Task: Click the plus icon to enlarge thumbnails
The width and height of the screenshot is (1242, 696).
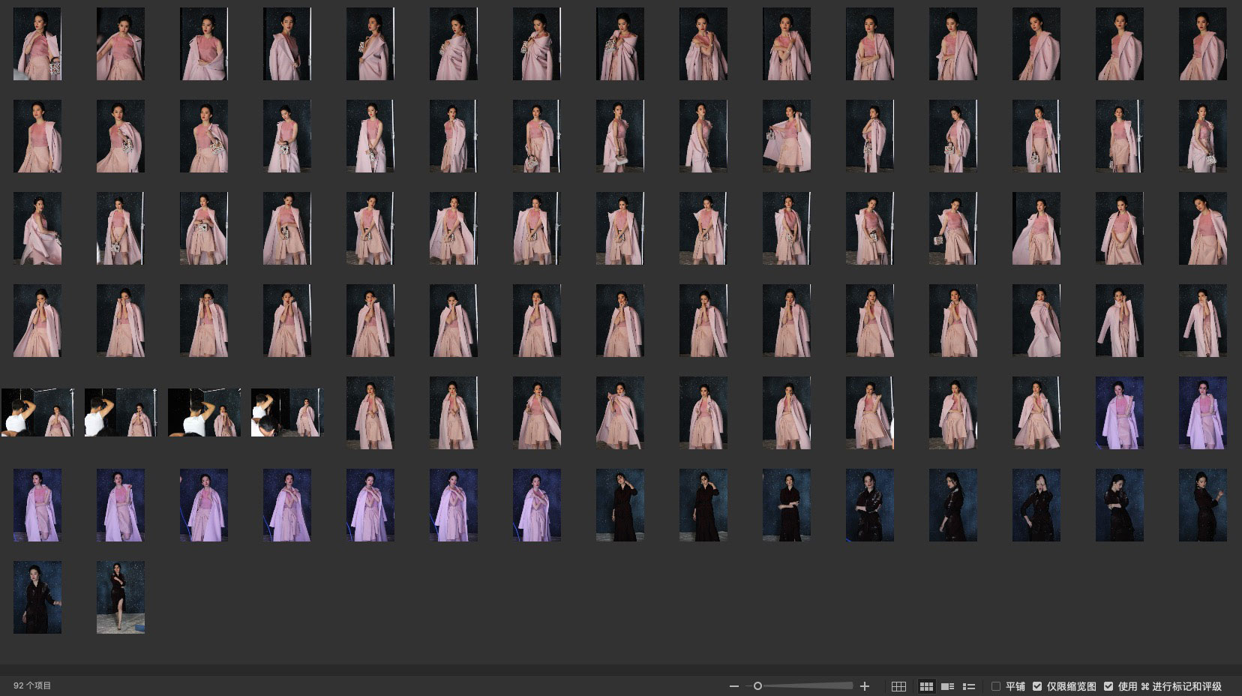Action: tap(865, 686)
